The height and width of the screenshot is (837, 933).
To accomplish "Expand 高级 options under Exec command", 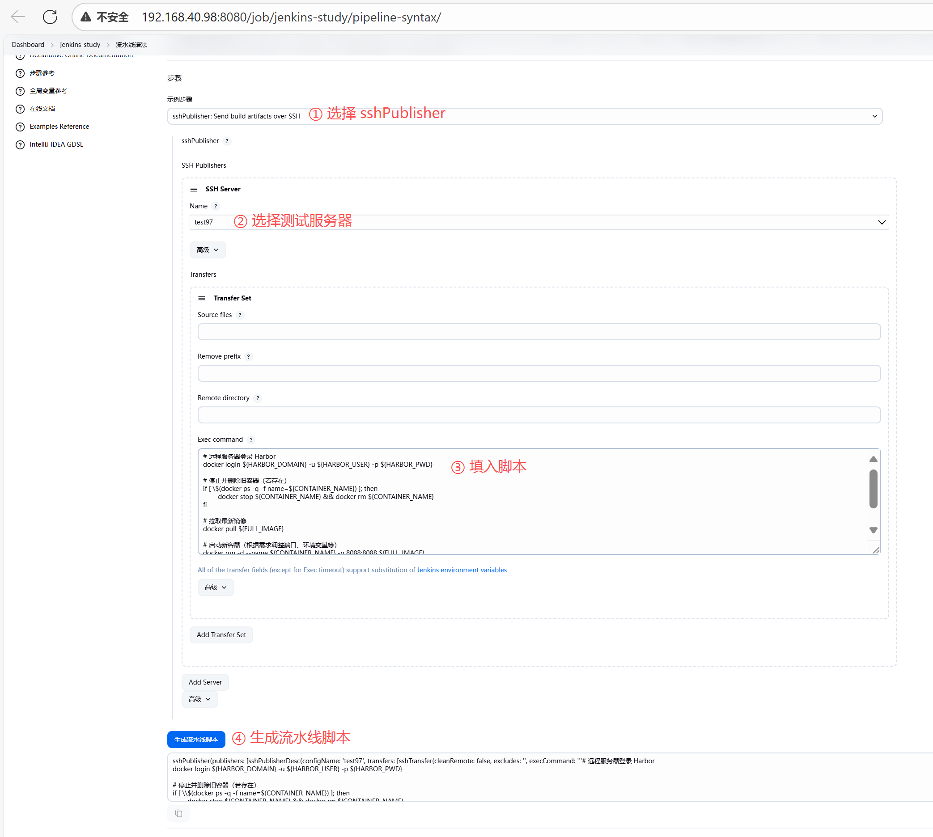I will click(x=215, y=588).
